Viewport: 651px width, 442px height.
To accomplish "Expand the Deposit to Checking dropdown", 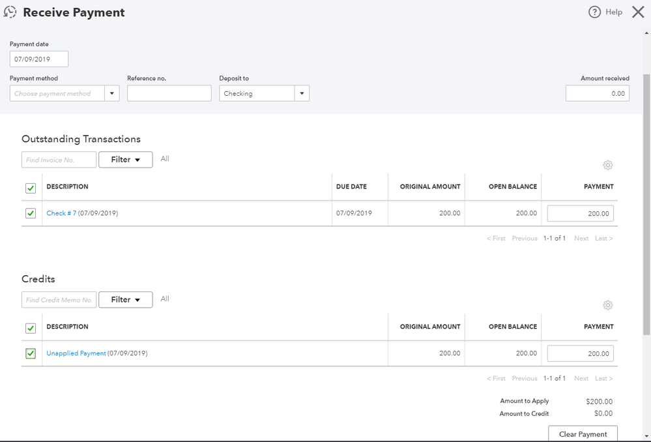I will (x=302, y=93).
